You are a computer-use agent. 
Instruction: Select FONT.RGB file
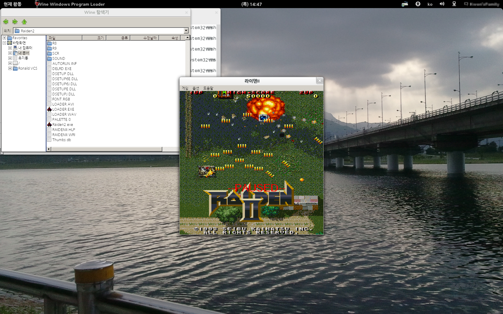[x=59, y=99]
